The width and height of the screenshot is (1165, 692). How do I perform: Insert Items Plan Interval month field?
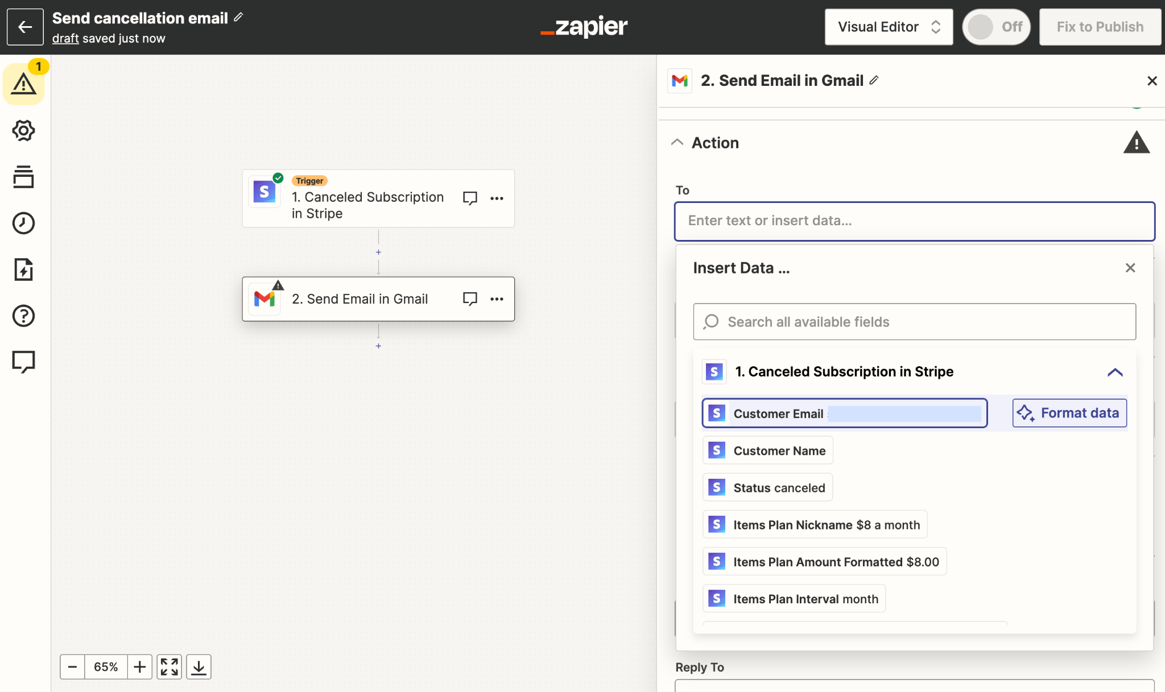tap(795, 598)
